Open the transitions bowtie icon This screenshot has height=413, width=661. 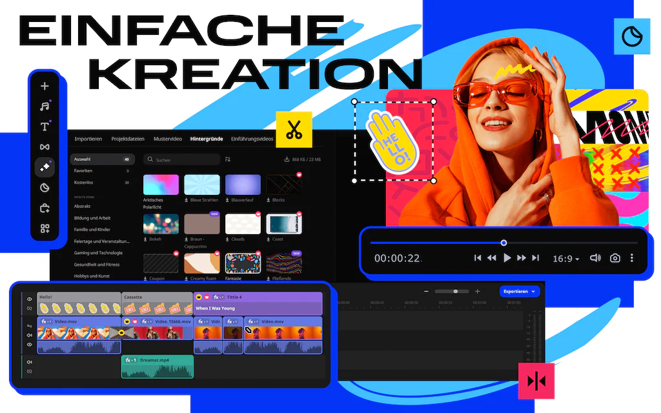[x=45, y=146]
